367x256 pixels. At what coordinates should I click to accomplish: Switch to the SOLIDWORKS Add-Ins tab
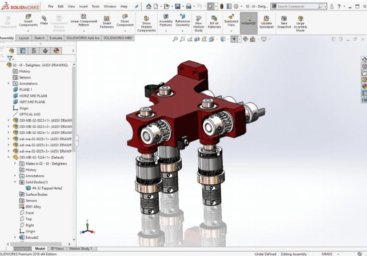tap(83, 38)
